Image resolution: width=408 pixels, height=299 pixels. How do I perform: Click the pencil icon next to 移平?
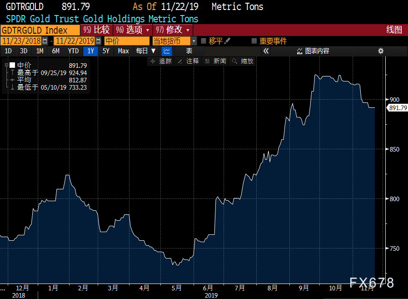click(227, 41)
